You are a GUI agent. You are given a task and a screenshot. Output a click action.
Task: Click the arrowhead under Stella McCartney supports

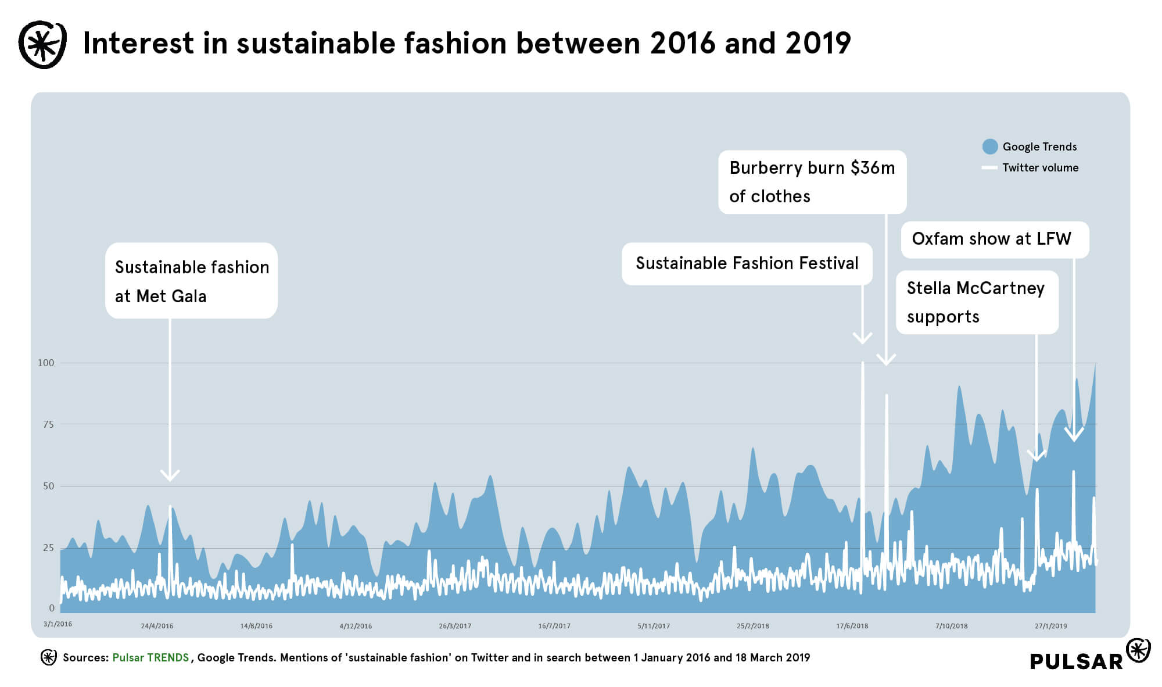(x=1036, y=456)
